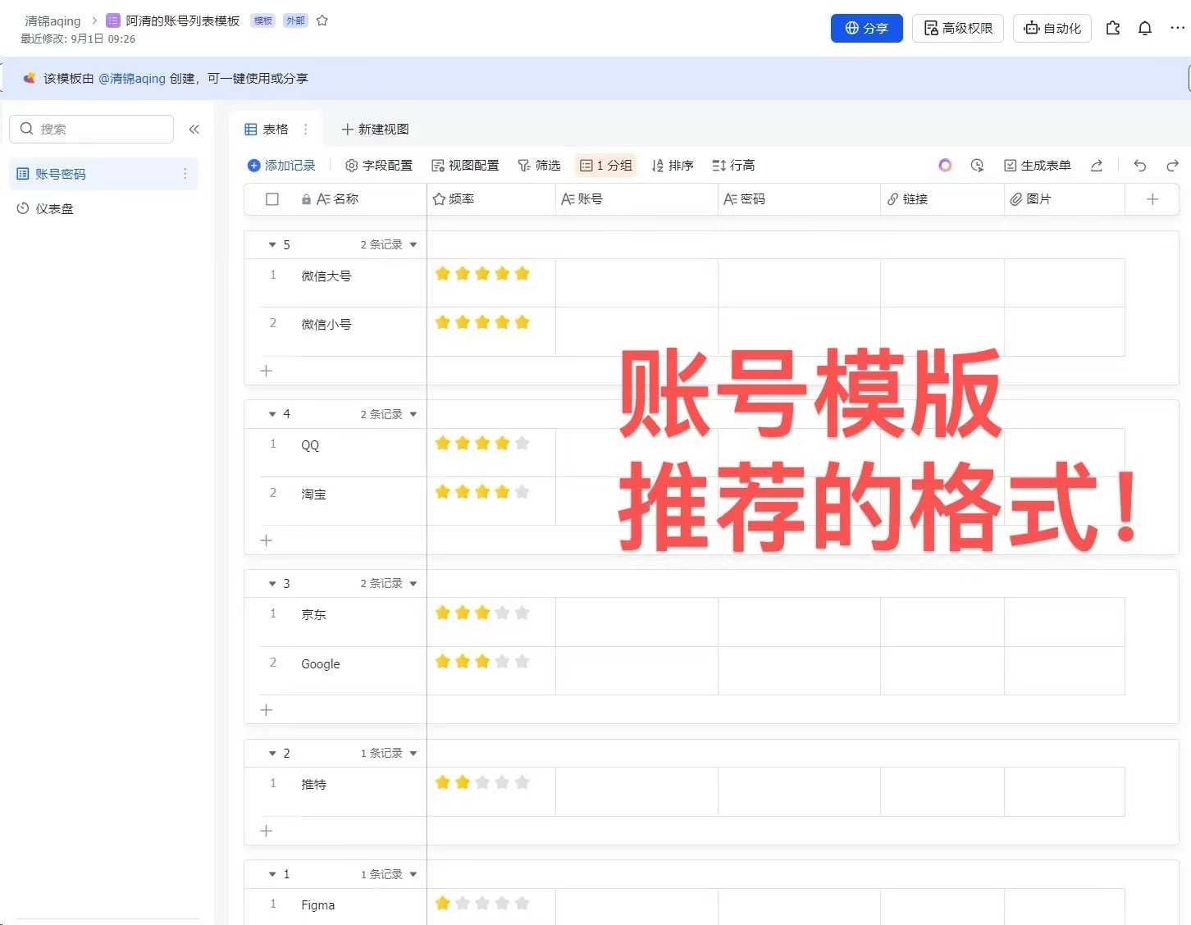This screenshot has width=1191, height=925.
Task: Select the 表格 view tab
Action: point(267,130)
